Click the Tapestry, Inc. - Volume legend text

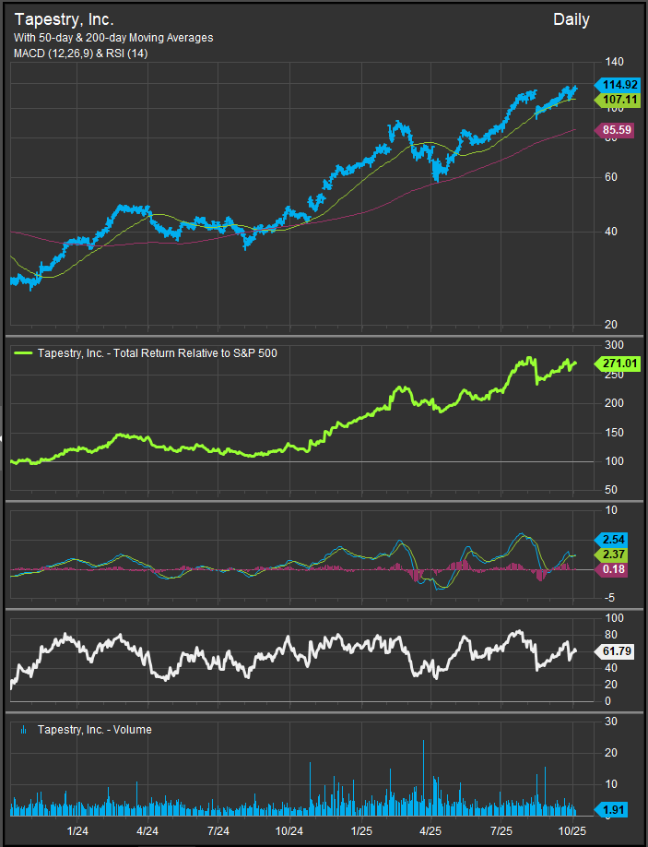pos(94,730)
